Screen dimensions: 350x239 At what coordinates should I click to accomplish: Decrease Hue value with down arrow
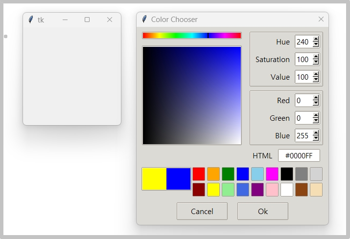(x=316, y=44)
